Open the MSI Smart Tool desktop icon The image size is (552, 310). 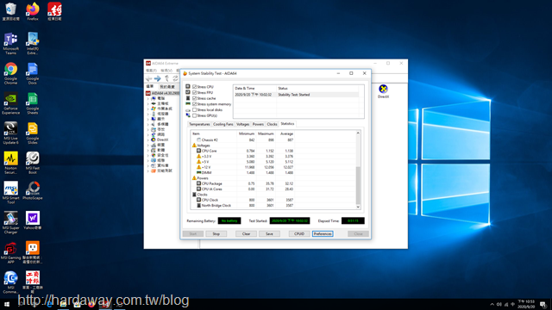(10, 193)
